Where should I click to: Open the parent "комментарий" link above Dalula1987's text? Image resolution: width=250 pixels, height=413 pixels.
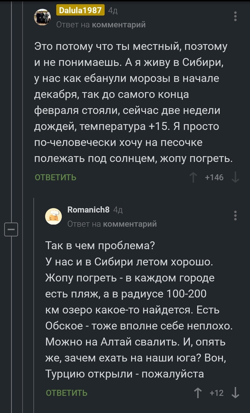click(x=119, y=25)
